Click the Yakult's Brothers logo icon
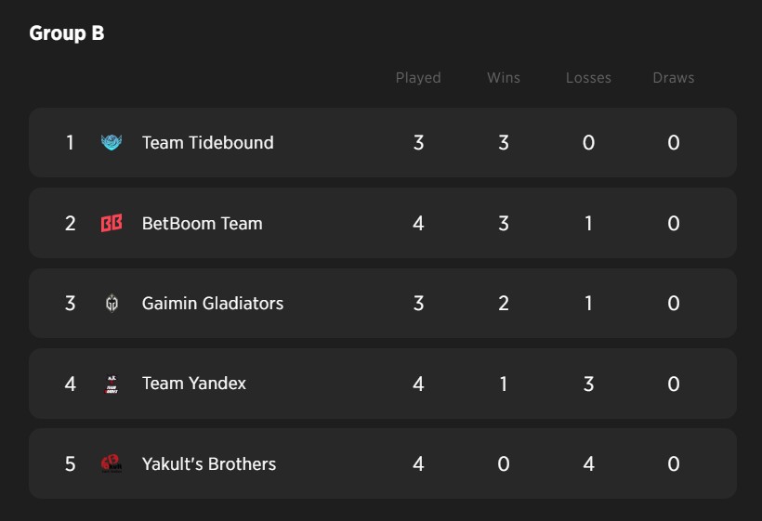 tap(112, 463)
